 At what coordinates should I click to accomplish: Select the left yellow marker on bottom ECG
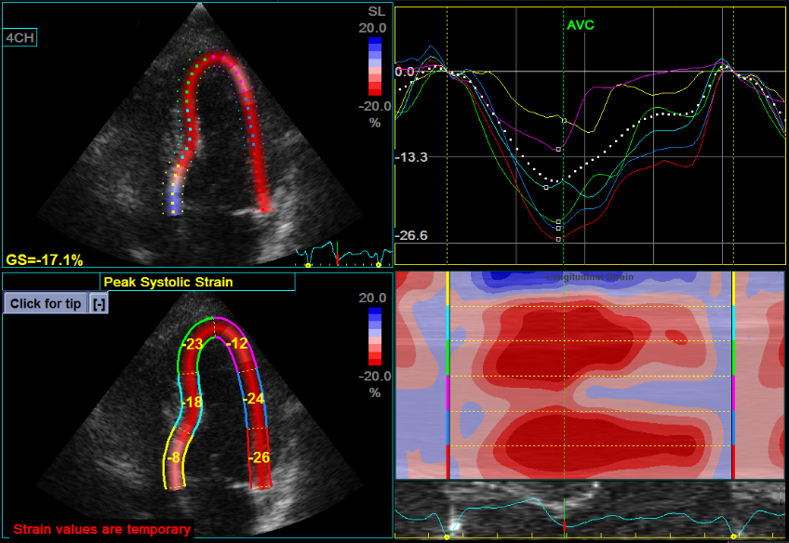[x=448, y=536]
